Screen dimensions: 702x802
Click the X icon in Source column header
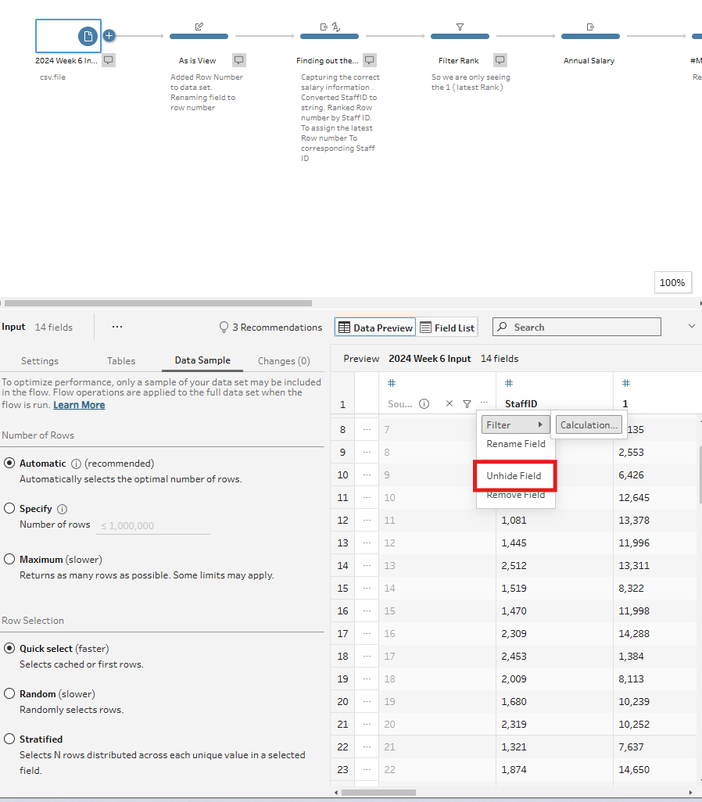point(449,404)
